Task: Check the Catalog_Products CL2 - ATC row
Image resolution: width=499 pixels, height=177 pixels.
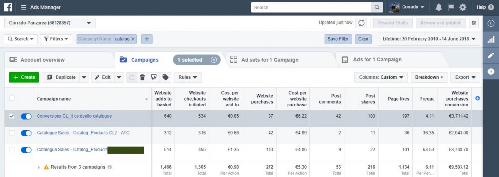Action: (x=12, y=133)
